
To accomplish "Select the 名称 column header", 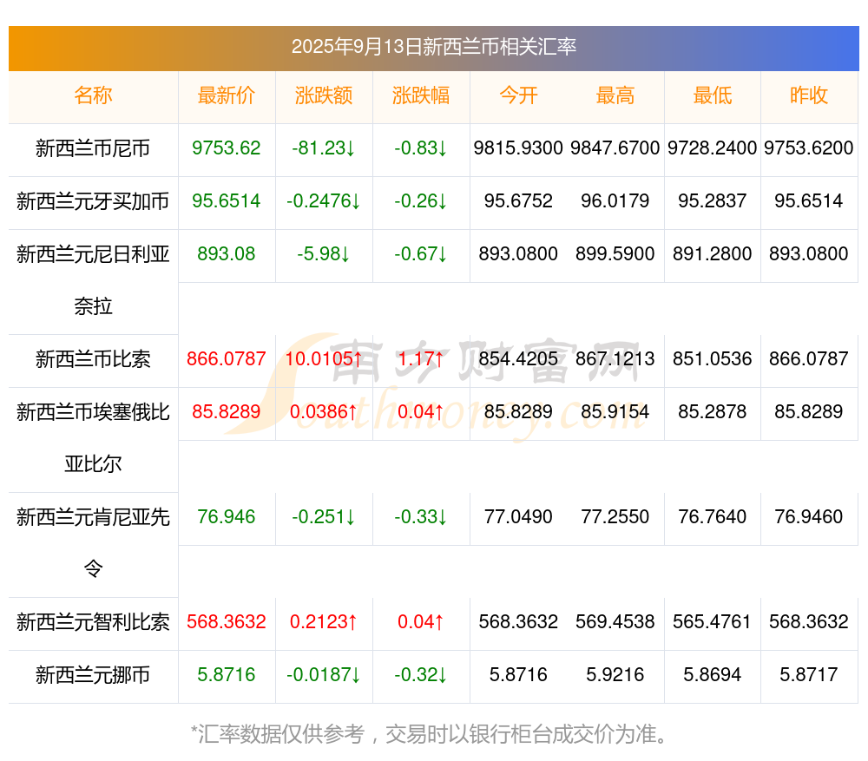I will [93, 95].
